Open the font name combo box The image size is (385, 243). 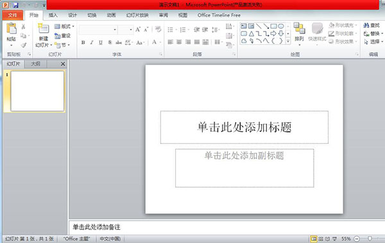tap(98, 30)
